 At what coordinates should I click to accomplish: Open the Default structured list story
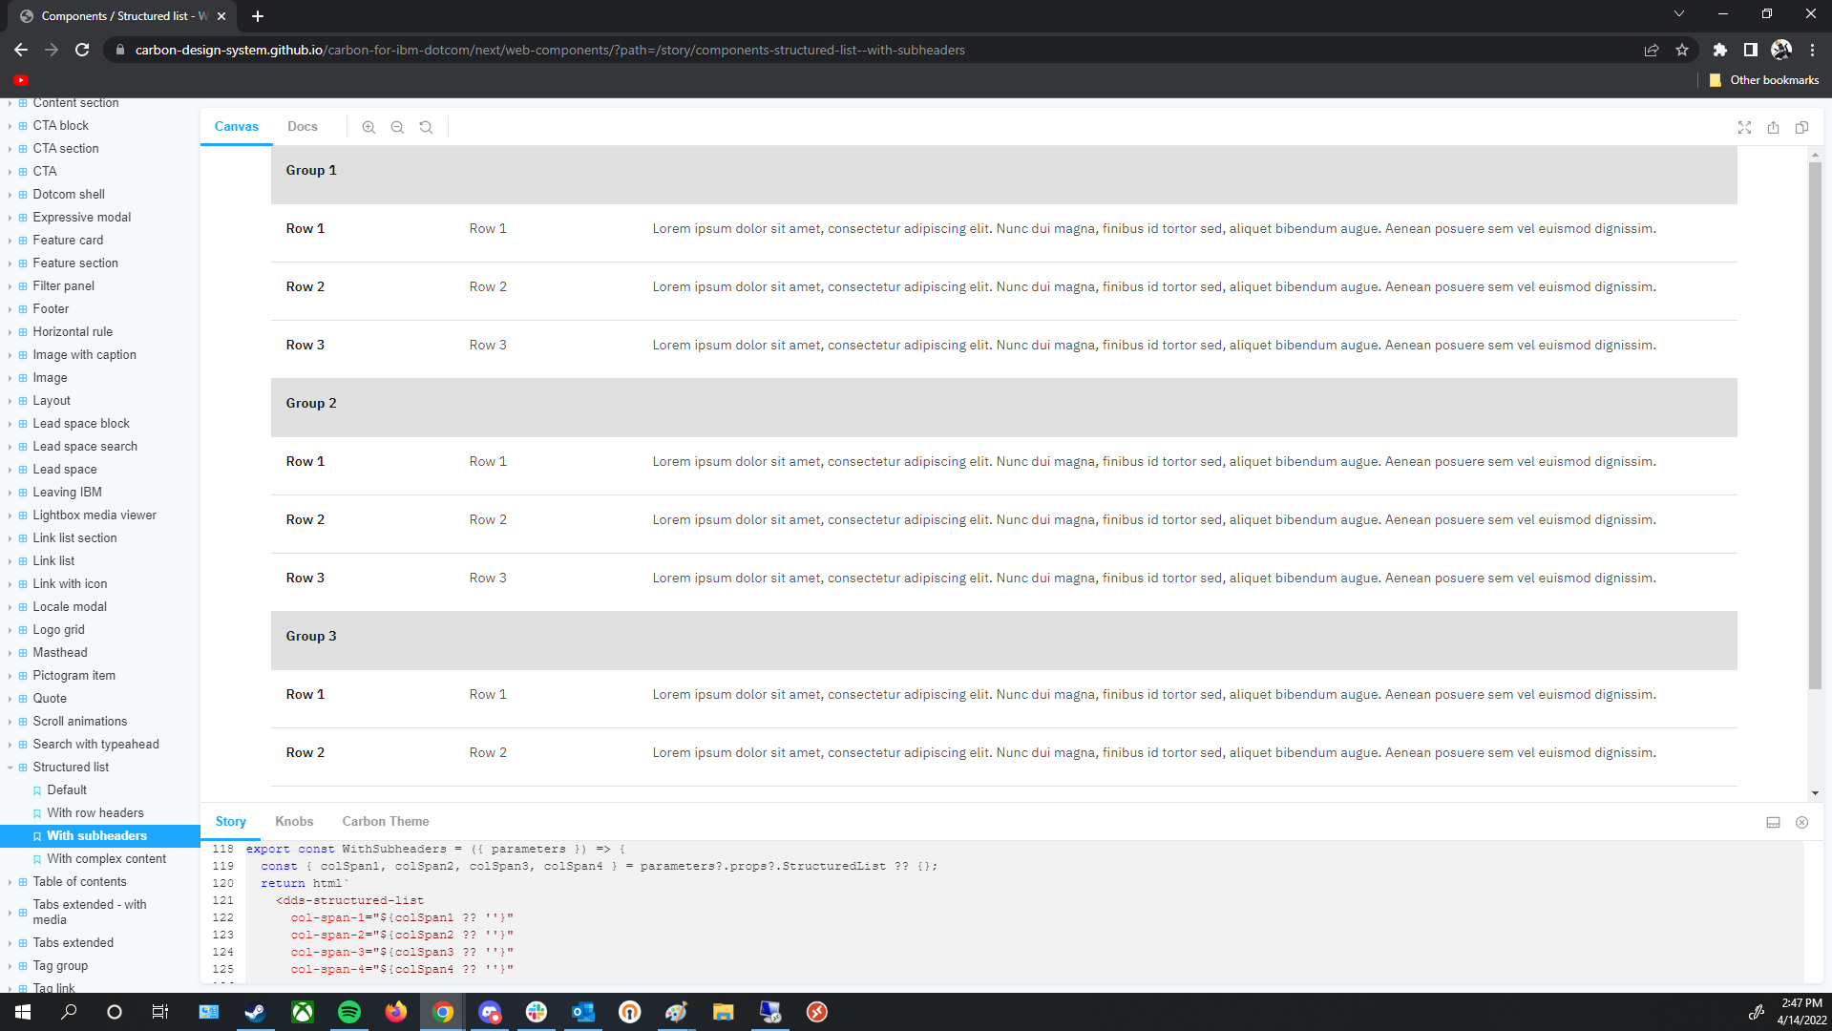(67, 790)
